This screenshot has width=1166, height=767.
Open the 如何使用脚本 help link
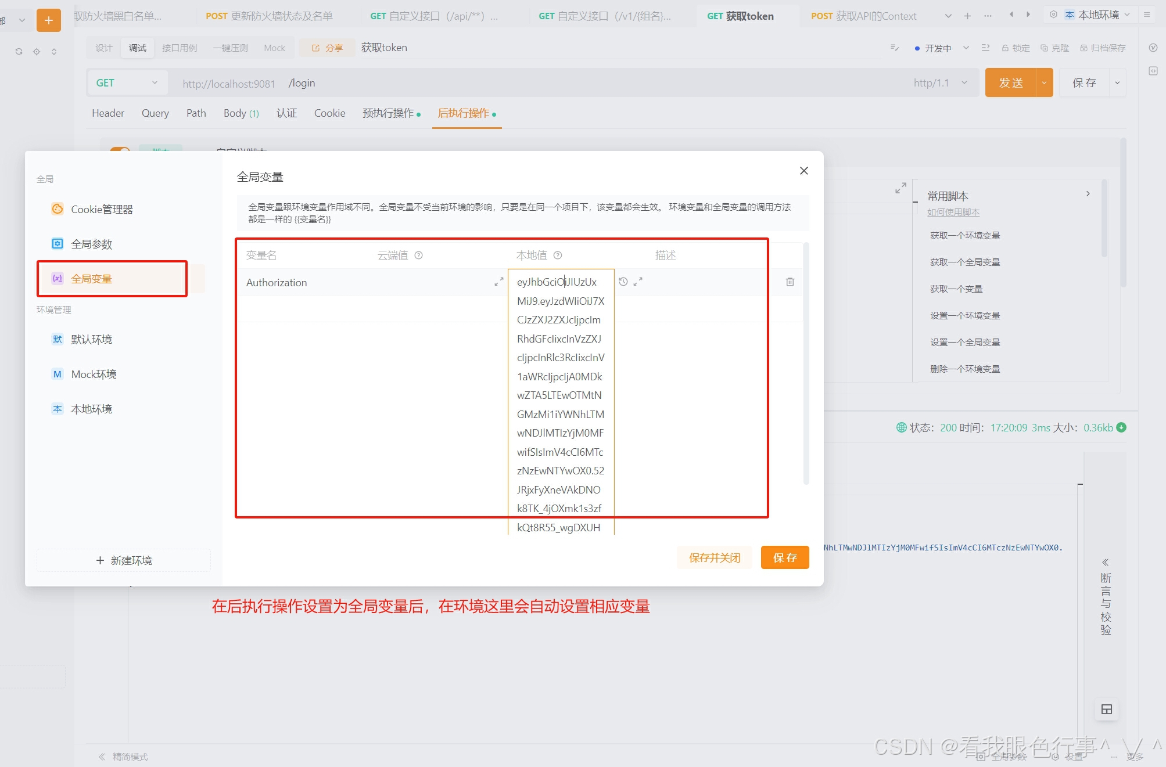(953, 212)
